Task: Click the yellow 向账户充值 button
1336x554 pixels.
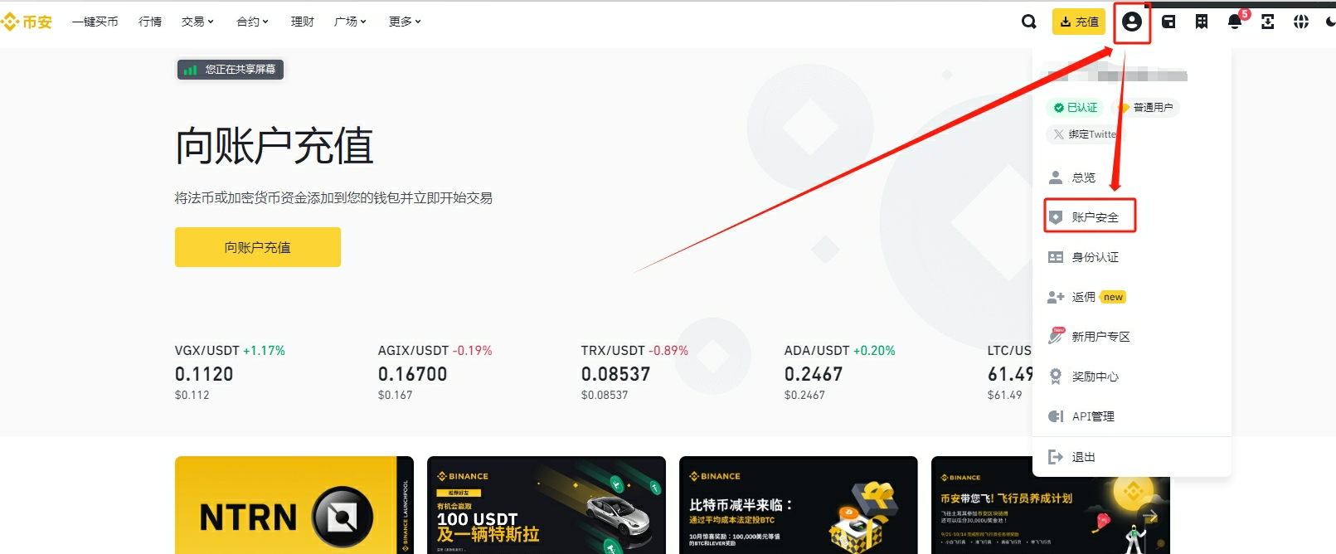Action: point(258,247)
